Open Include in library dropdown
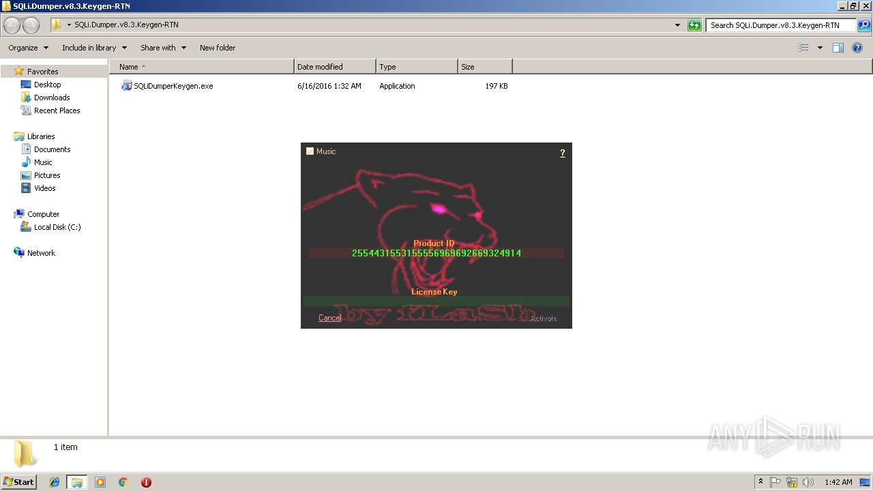 coord(94,48)
